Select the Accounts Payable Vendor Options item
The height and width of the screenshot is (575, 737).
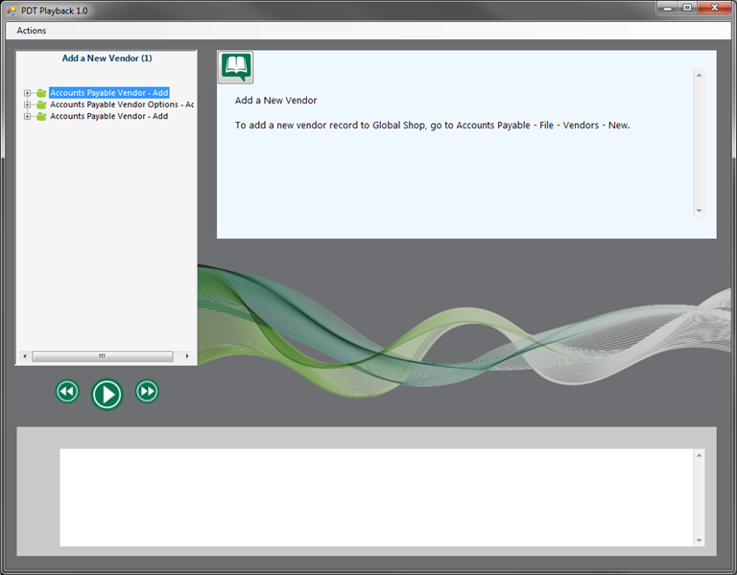(x=122, y=104)
